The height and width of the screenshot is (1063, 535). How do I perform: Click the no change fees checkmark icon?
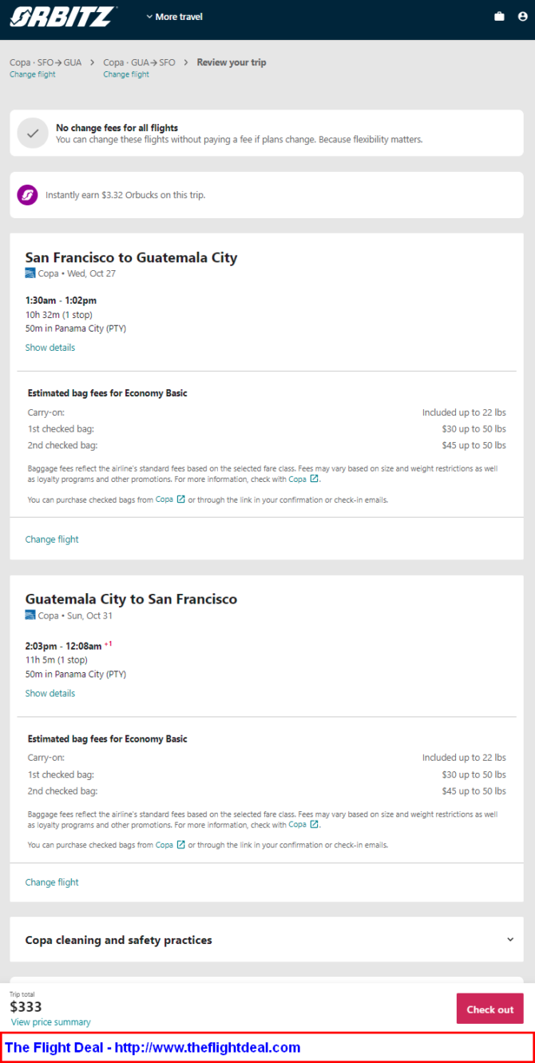(x=33, y=133)
